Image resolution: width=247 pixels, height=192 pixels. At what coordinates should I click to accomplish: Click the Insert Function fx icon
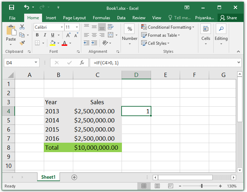[x=82, y=63]
